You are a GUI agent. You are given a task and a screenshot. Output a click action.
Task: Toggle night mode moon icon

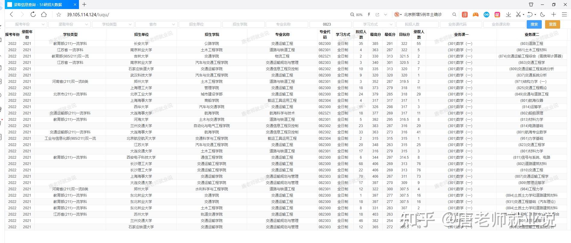point(543,14)
